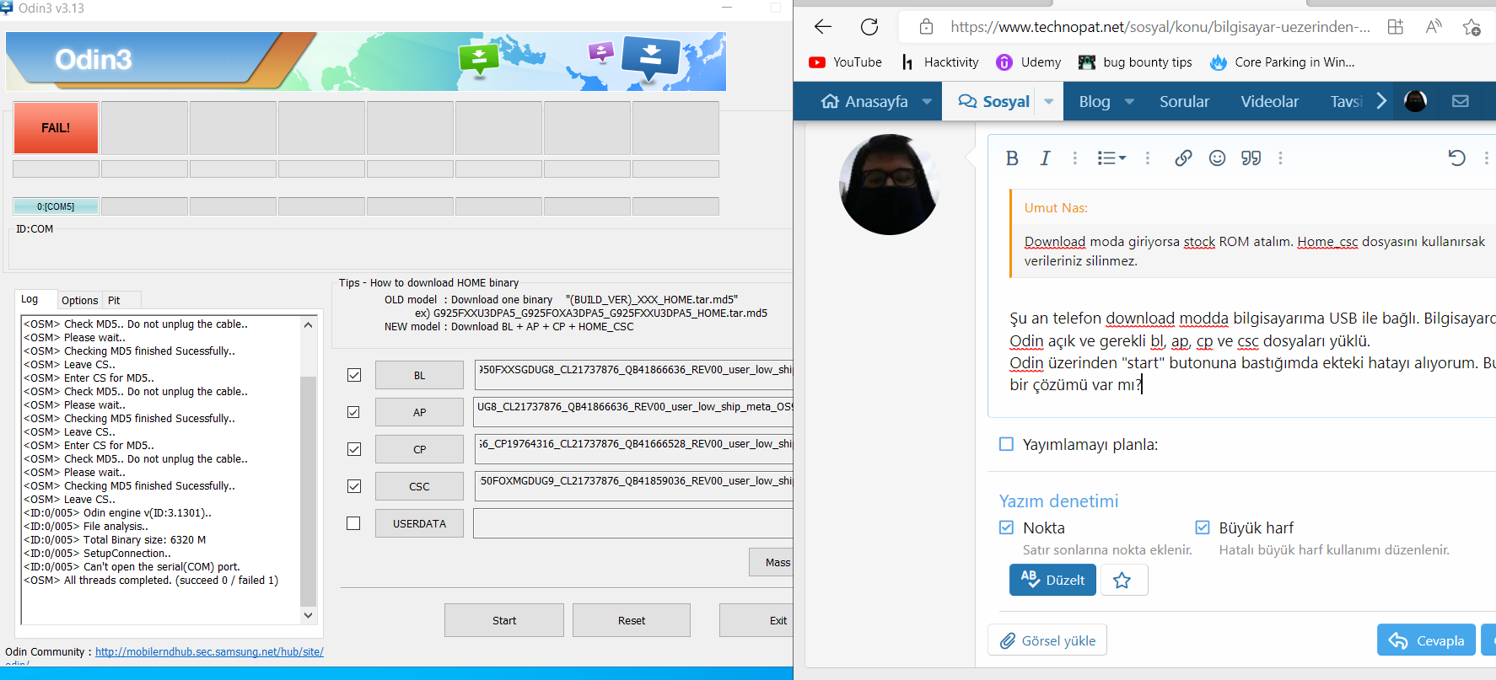Insert a link in the reply
The height and width of the screenshot is (680, 1496).
click(1183, 158)
